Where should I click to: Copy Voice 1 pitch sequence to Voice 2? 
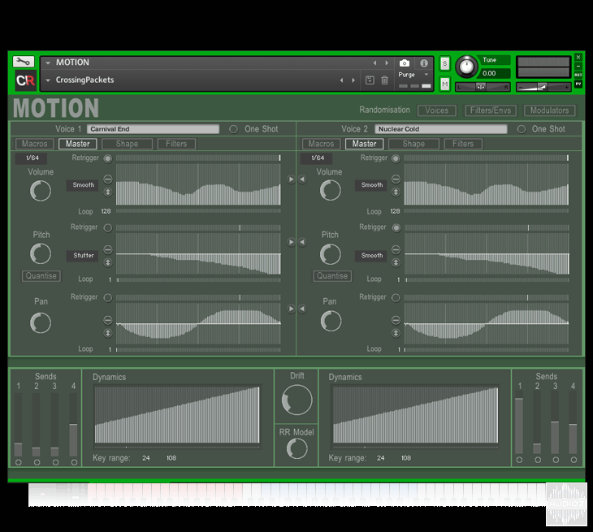291,242
